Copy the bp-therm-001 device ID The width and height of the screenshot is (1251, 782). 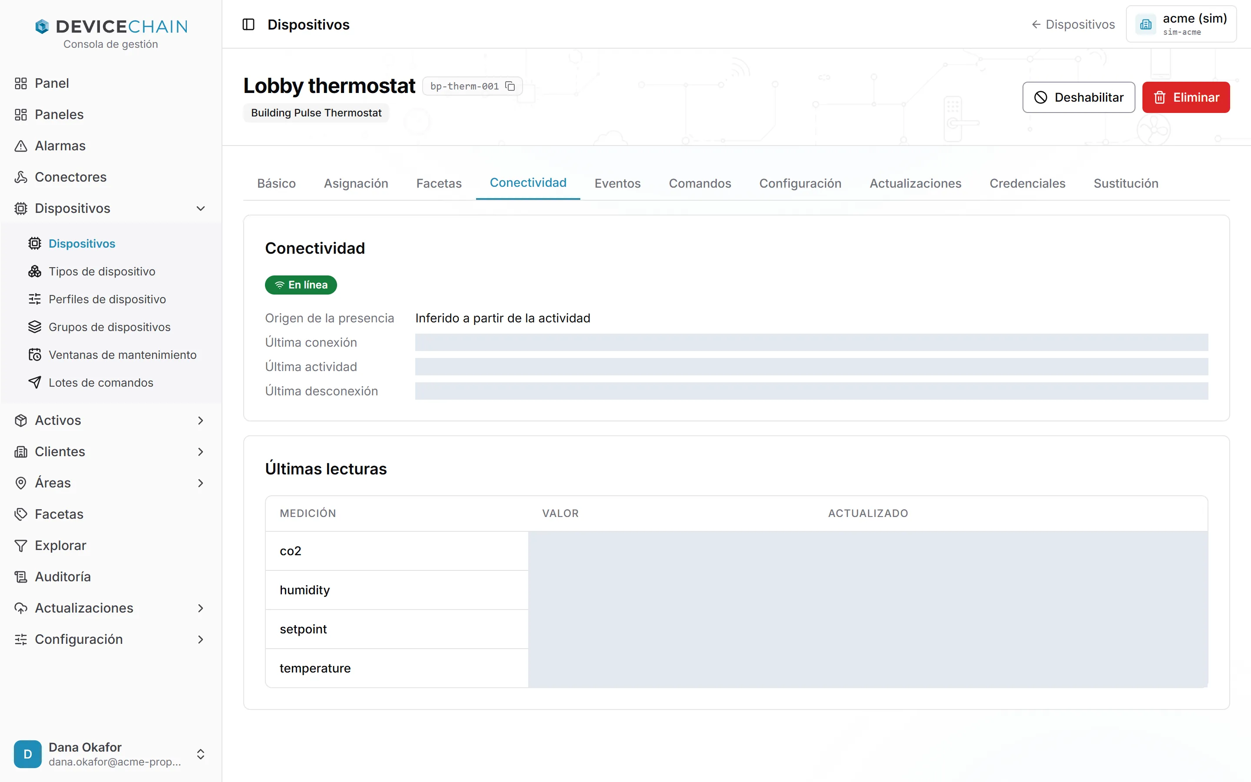510,86
